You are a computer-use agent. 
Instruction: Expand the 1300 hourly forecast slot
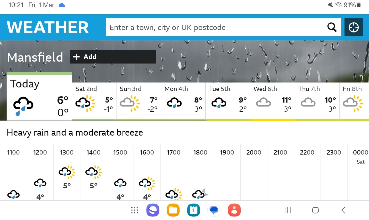[x=67, y=172]
